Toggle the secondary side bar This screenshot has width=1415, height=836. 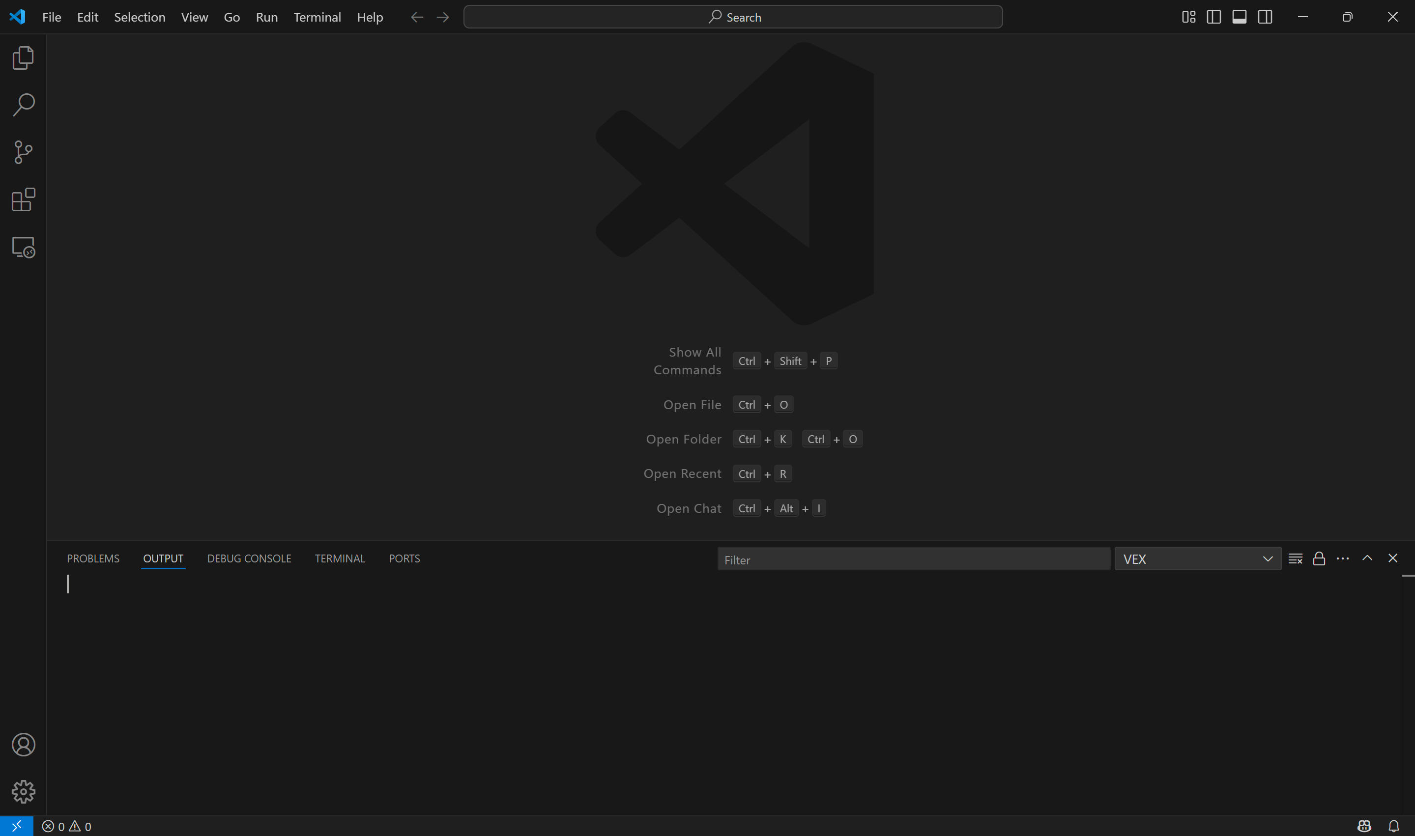1265,17
